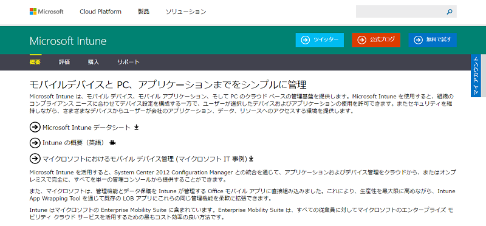Open the ソリューション menu
The width and height of the screenshot is (486, 226).
point(186,12)
